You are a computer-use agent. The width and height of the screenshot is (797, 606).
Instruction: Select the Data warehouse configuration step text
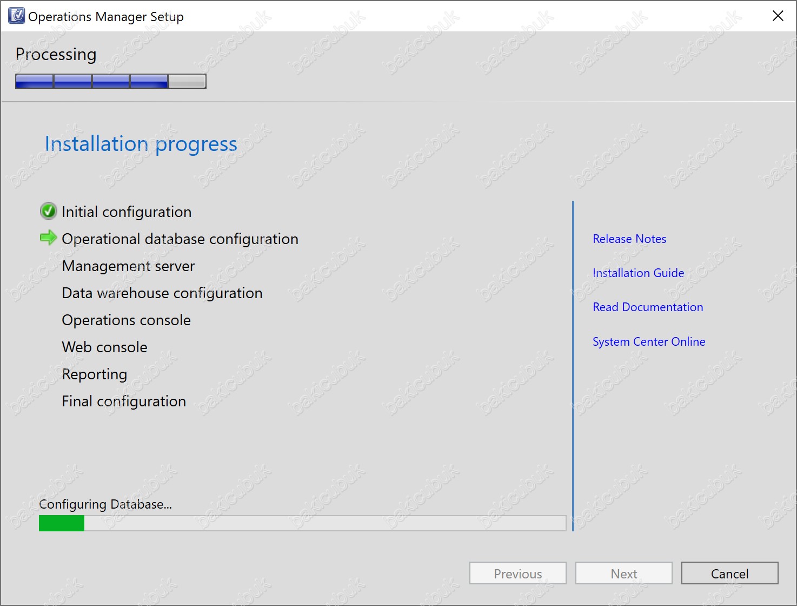pos(162,293)
